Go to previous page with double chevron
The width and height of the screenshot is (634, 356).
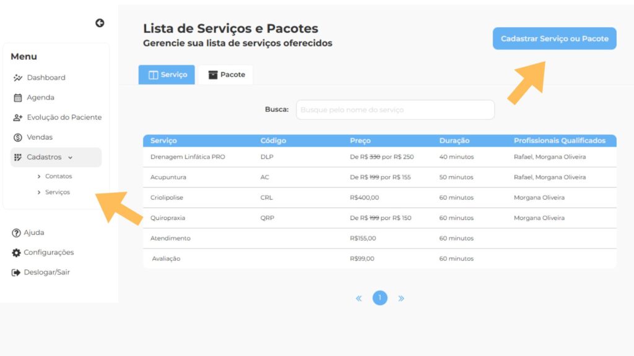pyautogui.click(x=358, y=299)
